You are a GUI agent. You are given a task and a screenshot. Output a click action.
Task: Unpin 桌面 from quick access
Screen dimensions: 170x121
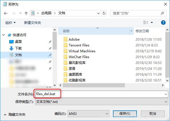(x=50, y=42)
